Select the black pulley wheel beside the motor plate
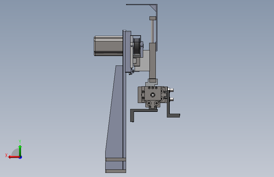 pyautogui.click(x=136, y=46)
